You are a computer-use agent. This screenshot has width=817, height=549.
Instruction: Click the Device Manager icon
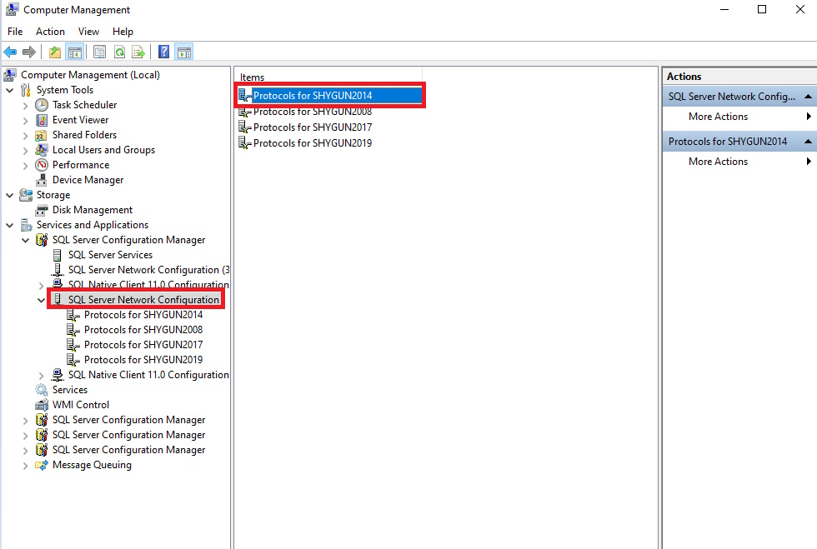(x=42, y=180)
